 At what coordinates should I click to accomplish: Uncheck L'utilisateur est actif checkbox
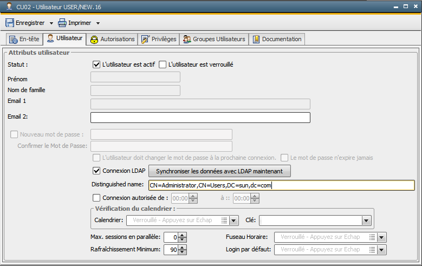pos(97,64)
